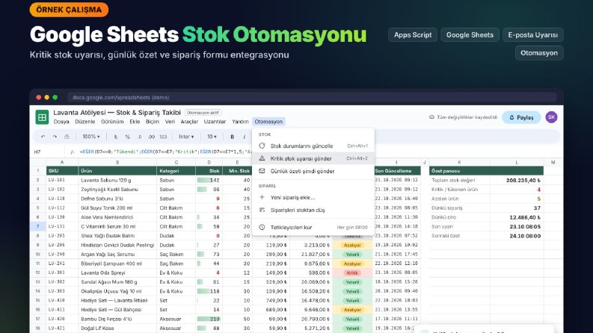Click warning triangle icon beside Kritik stok uyarısı
Screen dimensions: 593x333
point(262,158)
